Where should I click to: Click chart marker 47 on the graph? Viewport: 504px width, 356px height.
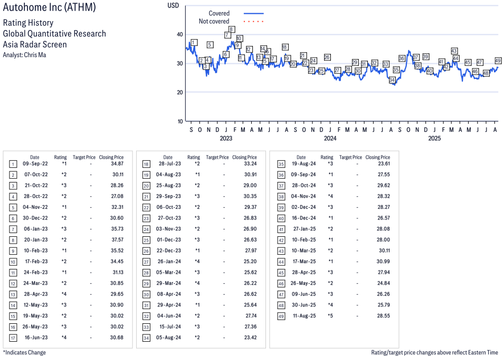480,62
